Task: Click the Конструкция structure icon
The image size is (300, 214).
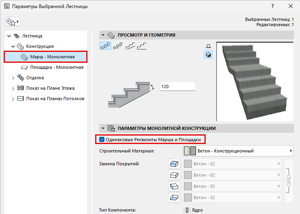Action: 20,46
